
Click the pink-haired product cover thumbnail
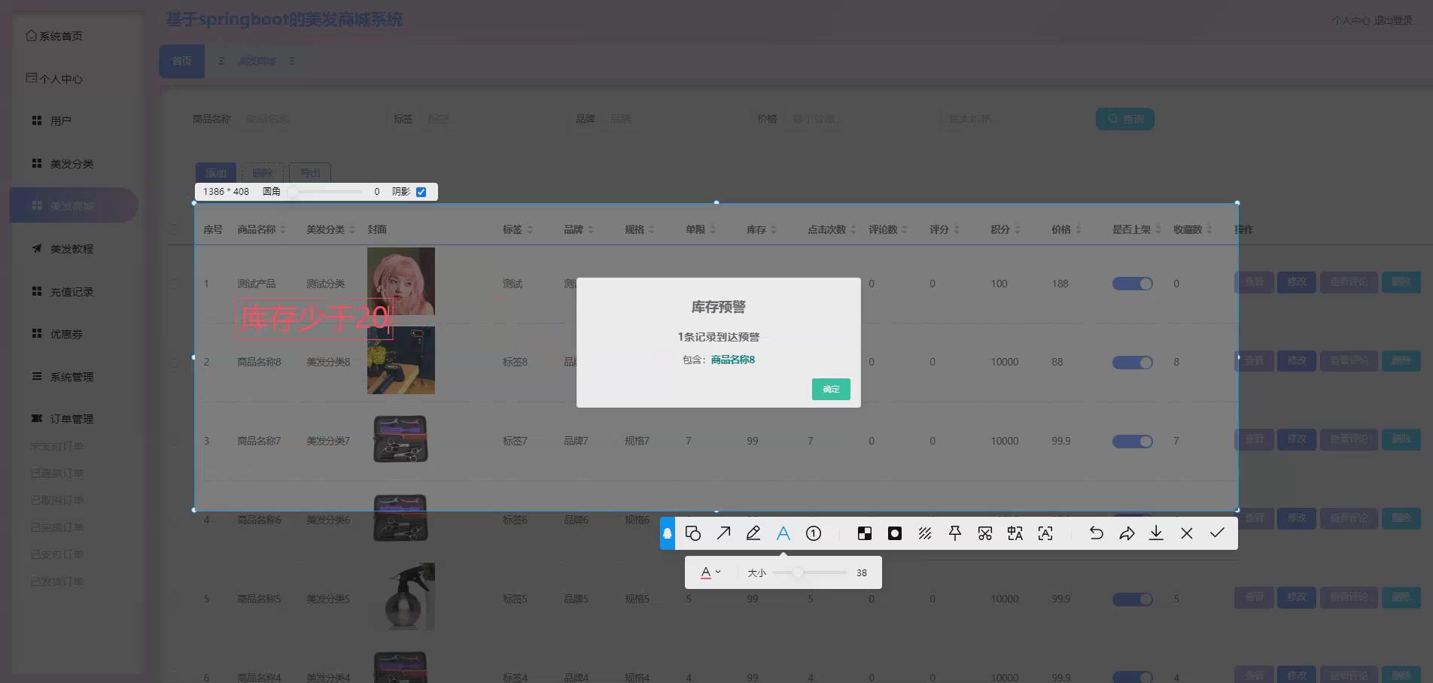pos(400,281)
